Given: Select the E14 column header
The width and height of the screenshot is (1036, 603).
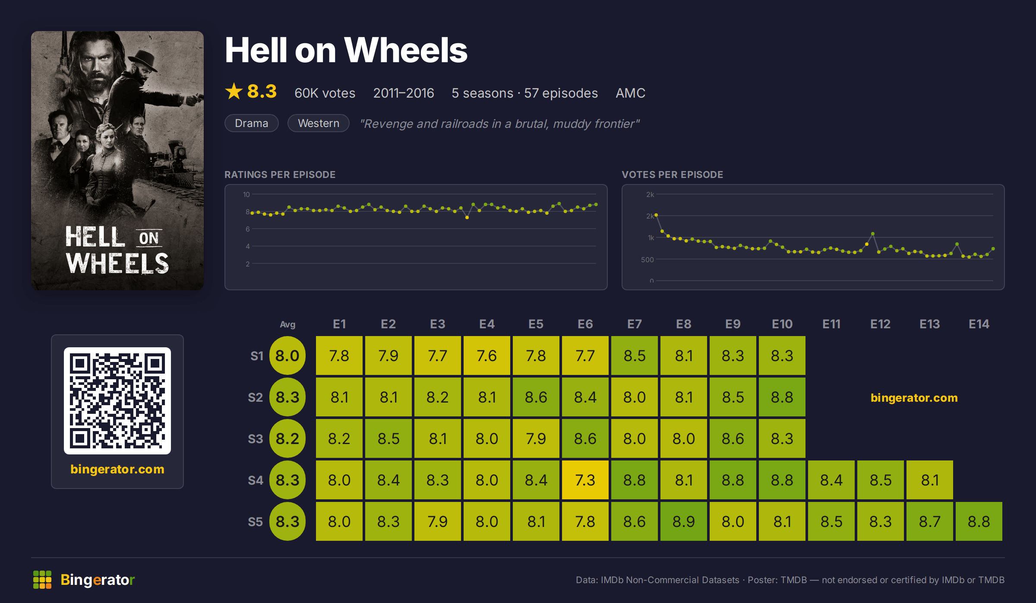Looking at the screenshot, I should 979,324.
